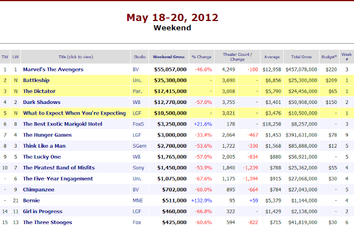This screenshot has height=229, width=354.
Task: Select the $55,057,000 weekend gross cell
Action: point(170,70)
